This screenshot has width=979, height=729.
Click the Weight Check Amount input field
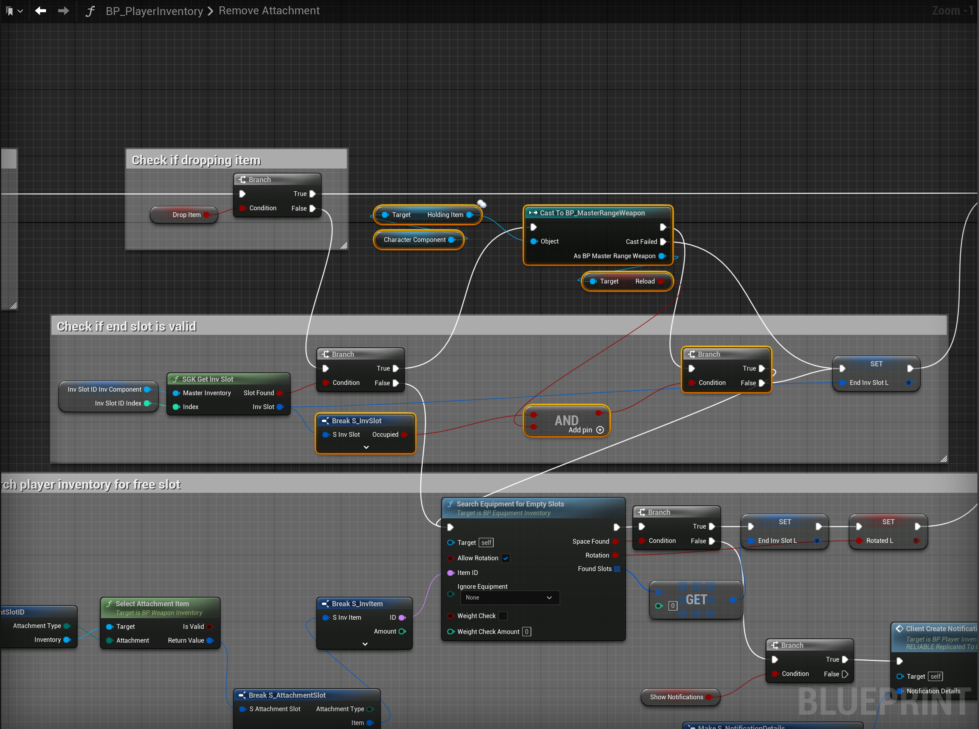pyautogui.click(x=527, y=632)
